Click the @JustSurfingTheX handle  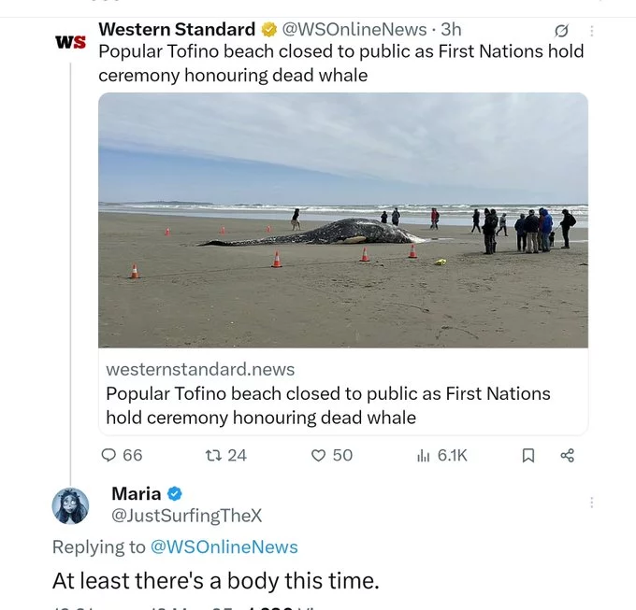pos(186,516)
